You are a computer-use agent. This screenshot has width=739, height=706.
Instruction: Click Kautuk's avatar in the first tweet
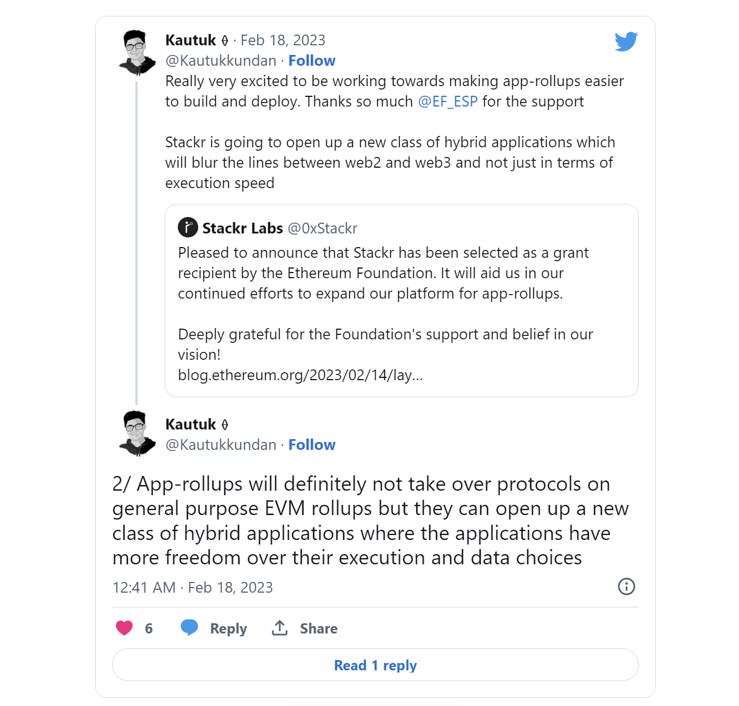tap(136, 52)
